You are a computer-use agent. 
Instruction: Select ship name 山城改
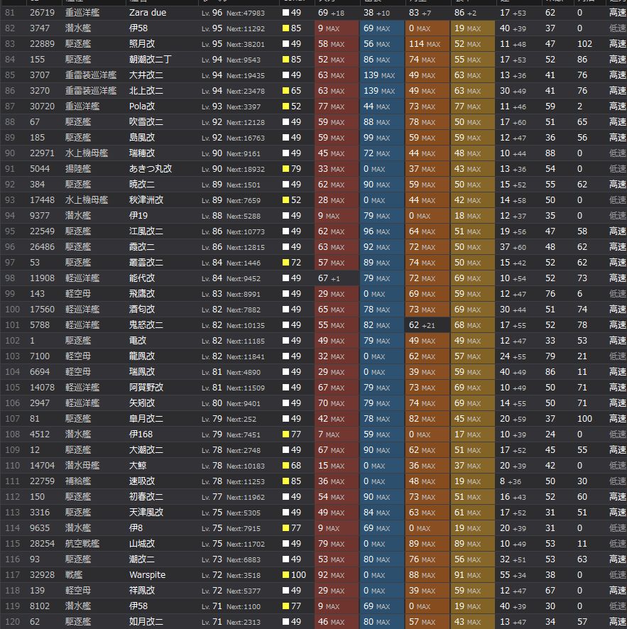[x=142, y=544]
